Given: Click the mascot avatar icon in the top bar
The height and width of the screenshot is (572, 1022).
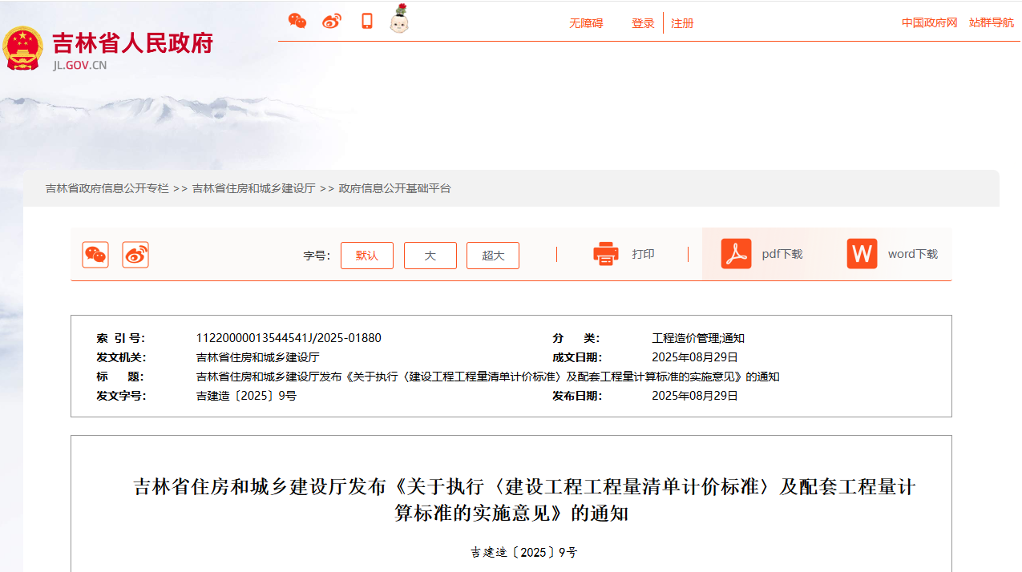Looking at the screenshot, I should [x=398, y=21].
